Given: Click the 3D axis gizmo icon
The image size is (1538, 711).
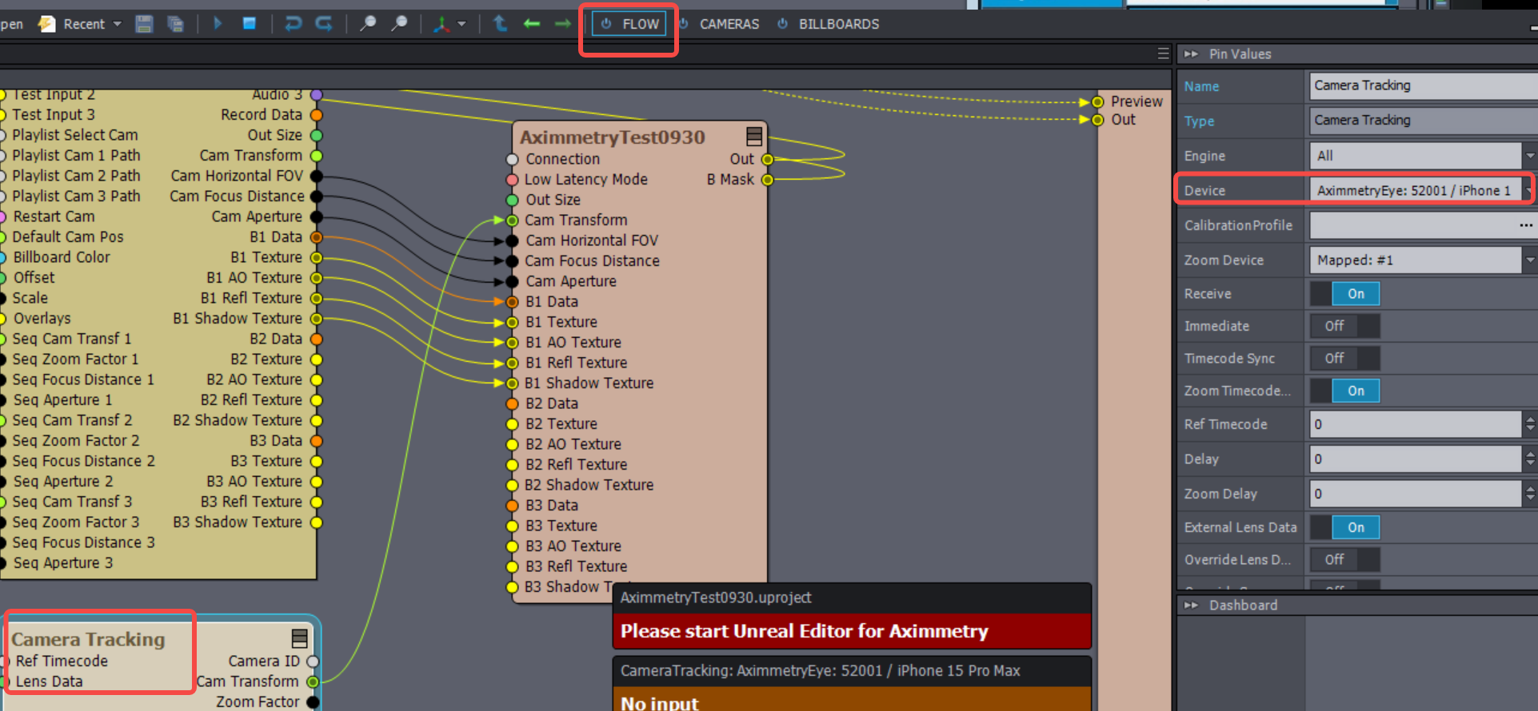Looking at the screenshot, I should click(441, 24).
